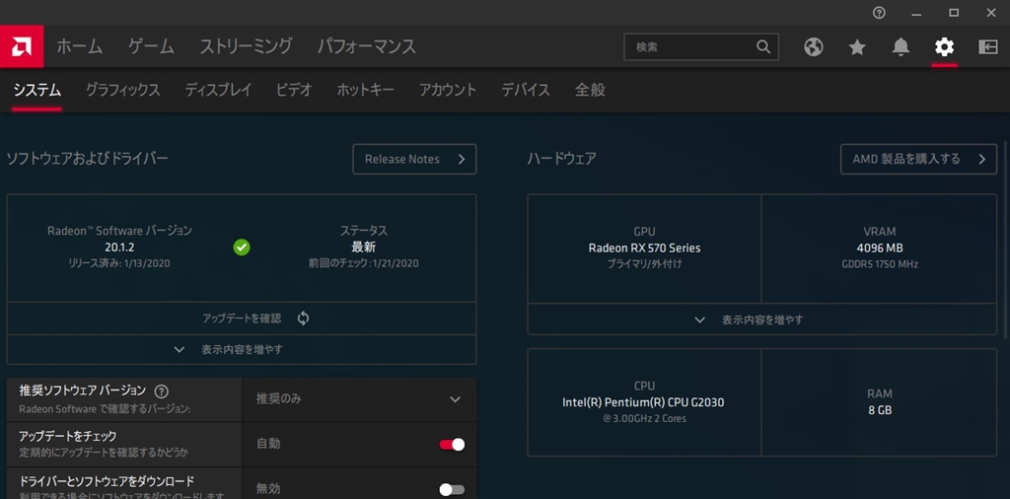Screen dimensions: 1010x499
Task: Open パフォーマンス tab
Action: (367, 46)
